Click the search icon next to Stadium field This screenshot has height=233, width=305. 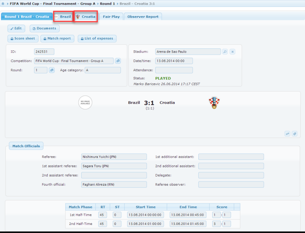pos(225,52)
